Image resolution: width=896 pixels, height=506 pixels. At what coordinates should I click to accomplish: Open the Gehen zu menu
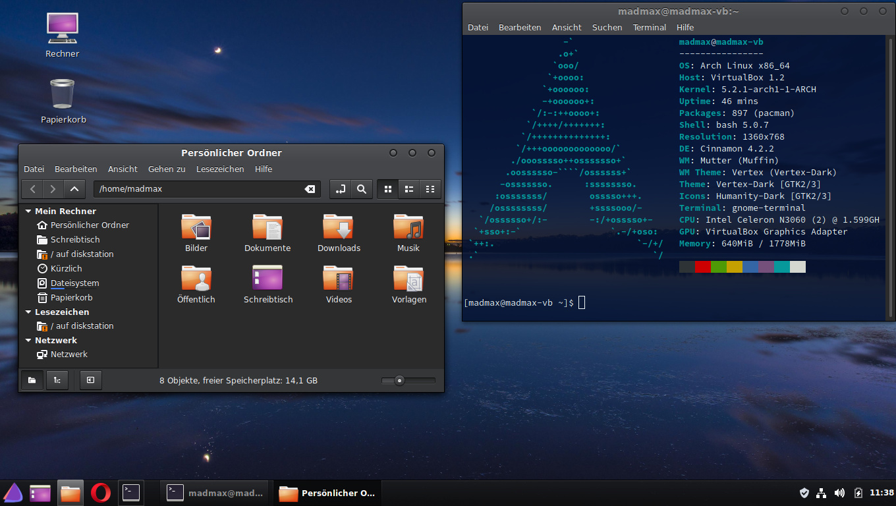point(166,169)
